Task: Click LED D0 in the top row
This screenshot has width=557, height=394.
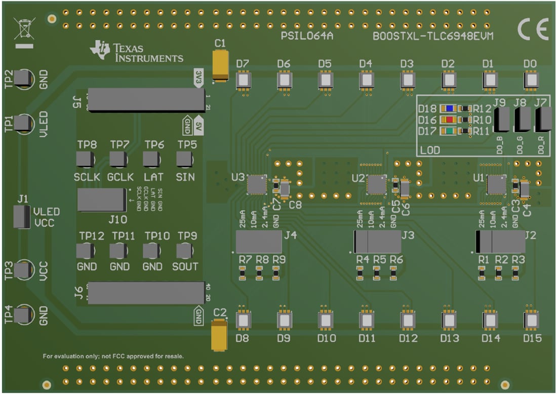Action: point(531,80)
